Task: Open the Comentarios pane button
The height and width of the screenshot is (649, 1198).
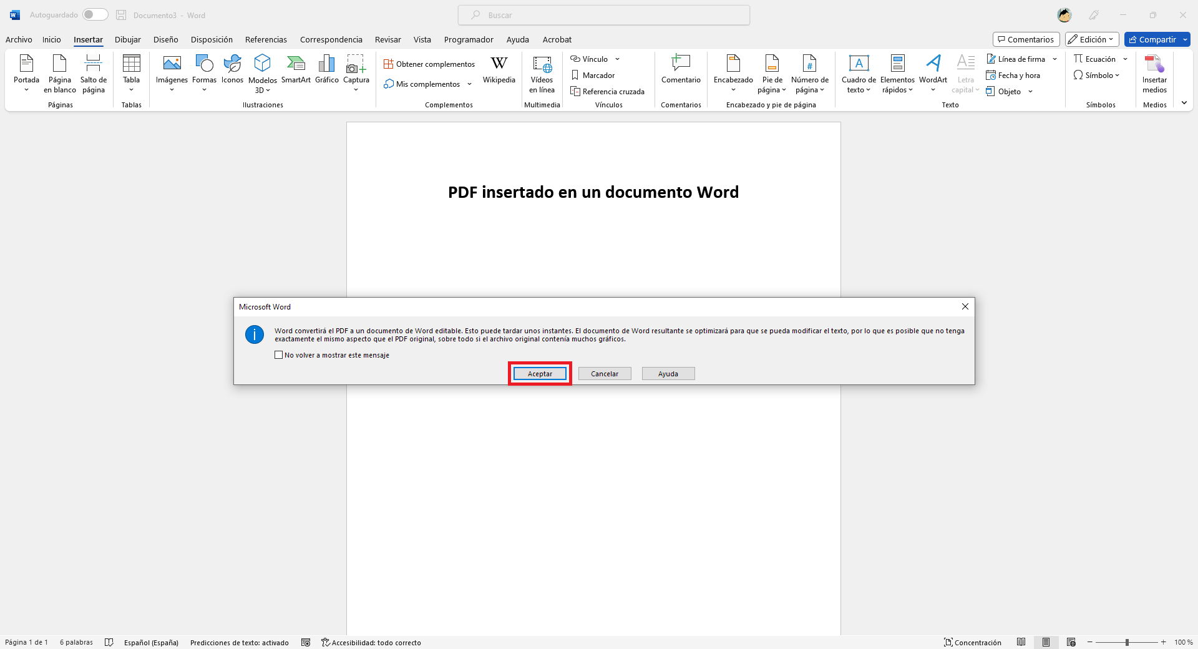Action: (1026, 39)
